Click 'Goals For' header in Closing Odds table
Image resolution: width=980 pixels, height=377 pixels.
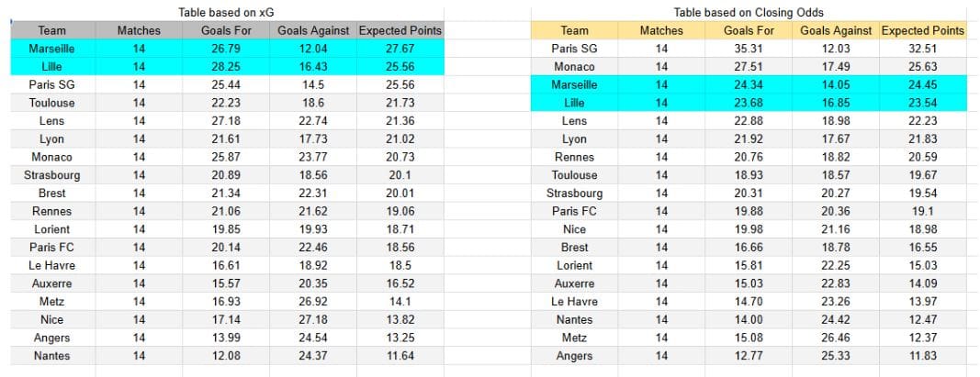point(749,30)
